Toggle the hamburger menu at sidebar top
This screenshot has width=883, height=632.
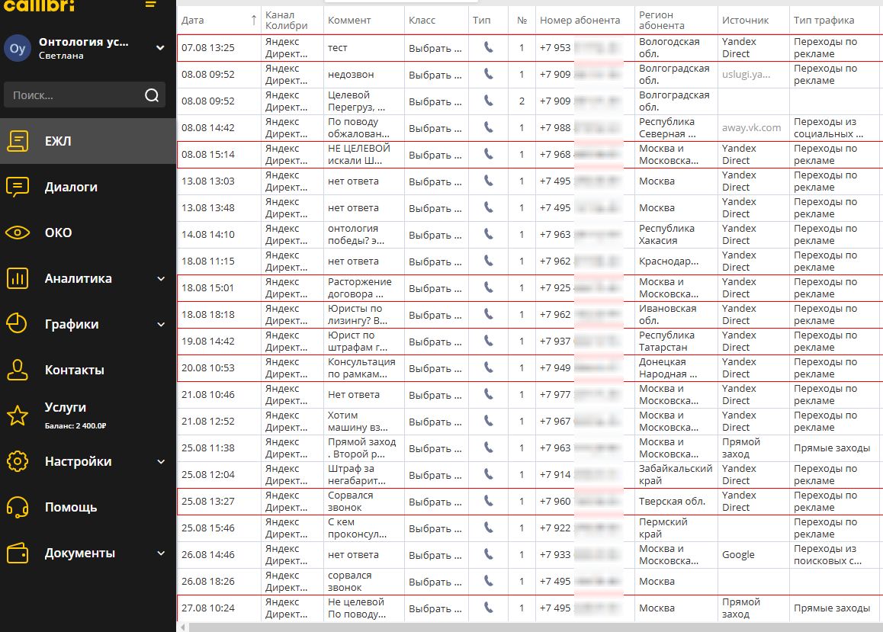tap(151, 5)
